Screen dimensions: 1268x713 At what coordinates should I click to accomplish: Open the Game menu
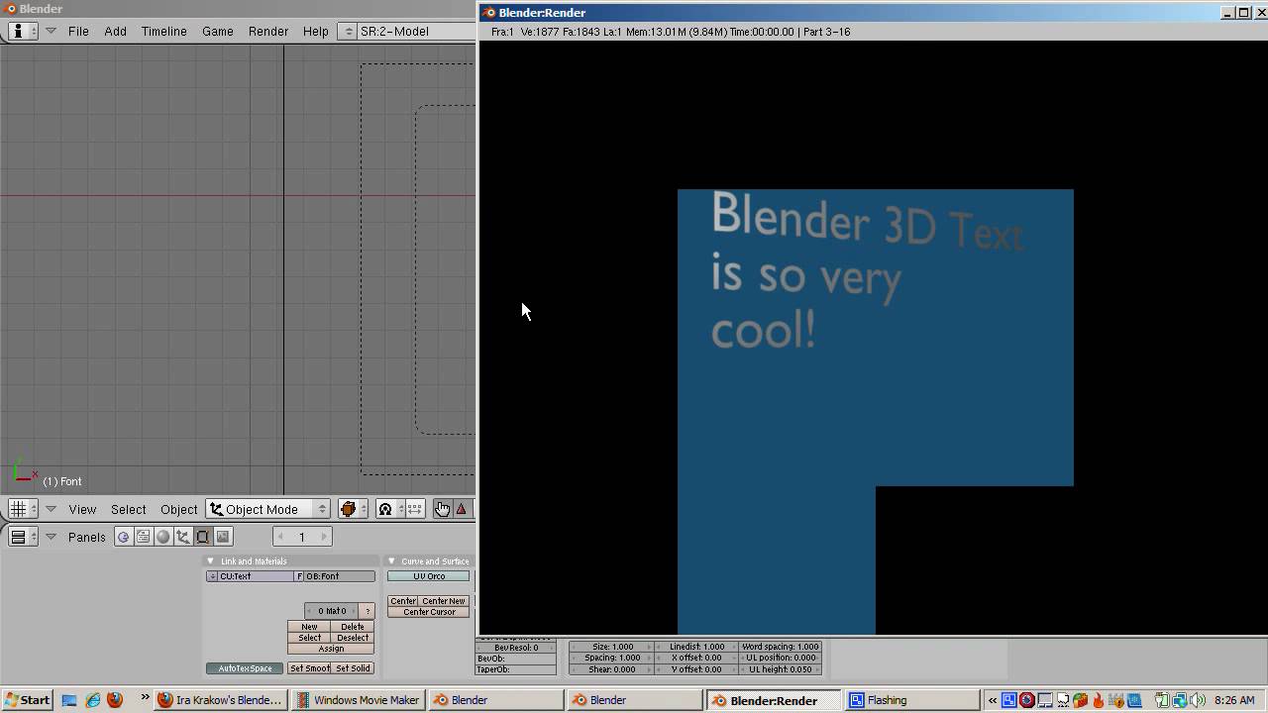click(218, 31)
